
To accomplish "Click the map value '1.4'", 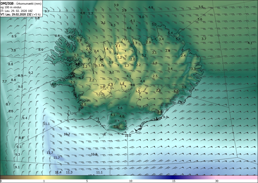I will point(106,49).
